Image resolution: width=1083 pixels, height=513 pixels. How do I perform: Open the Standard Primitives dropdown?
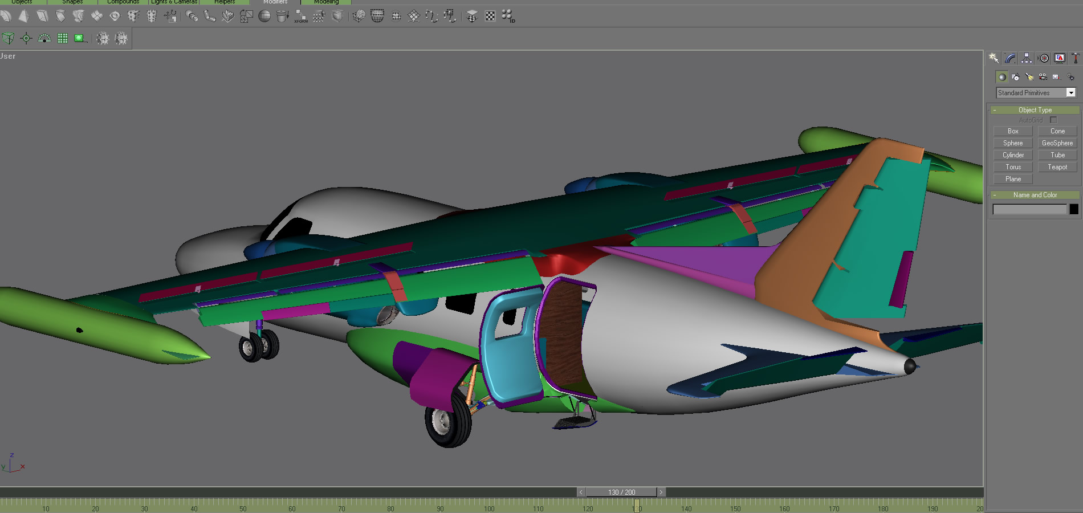(1071, 93)
